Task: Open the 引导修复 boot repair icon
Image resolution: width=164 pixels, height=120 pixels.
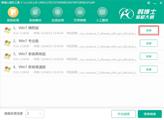Action: coord(80,12)
